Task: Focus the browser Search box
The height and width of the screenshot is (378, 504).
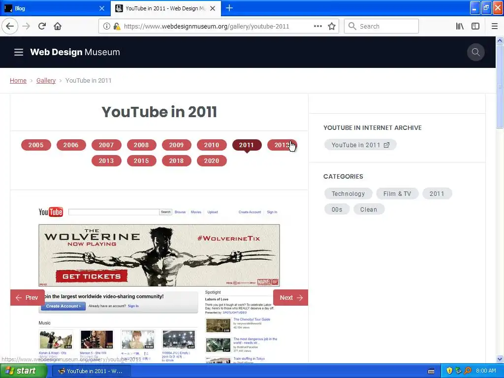Action: click(381, 26)
